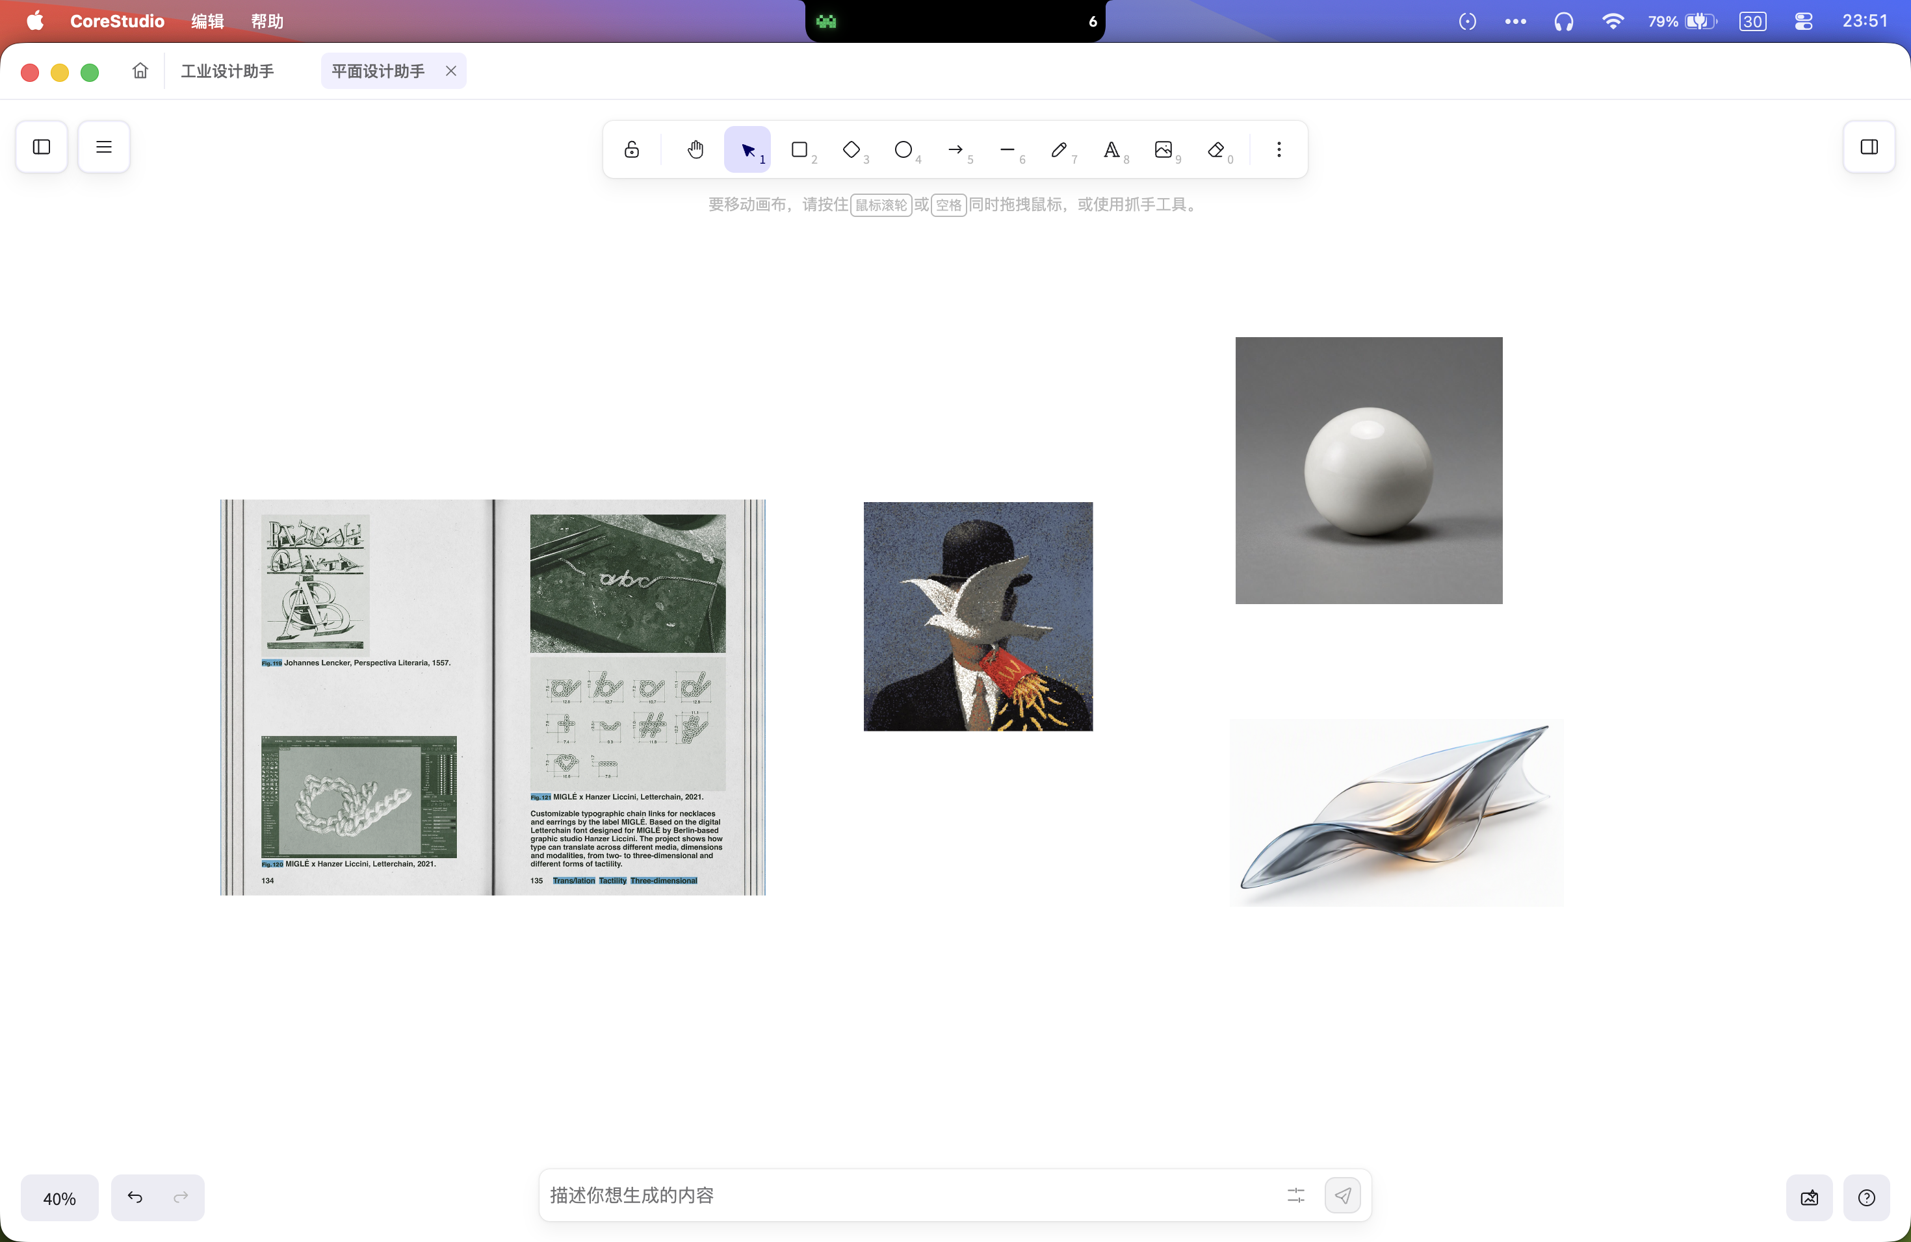Image resolution: width=1911 pixels, height=1242 pixels.
Task: Open the Apple menu
Action: pos(35,21)
